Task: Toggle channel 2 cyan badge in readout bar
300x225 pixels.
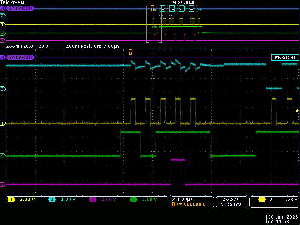Action: [52, 200]
